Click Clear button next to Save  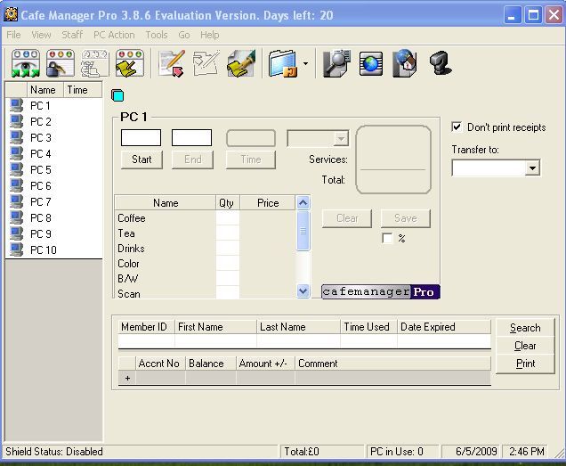coord(347,218)
